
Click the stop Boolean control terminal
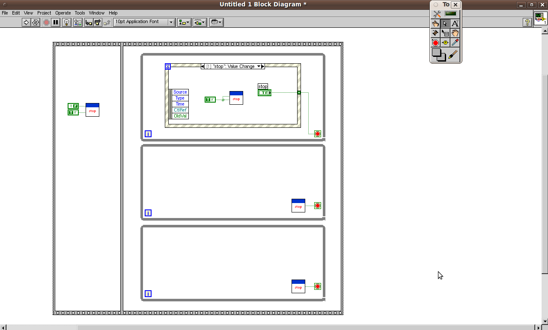(x=265, y=93)
